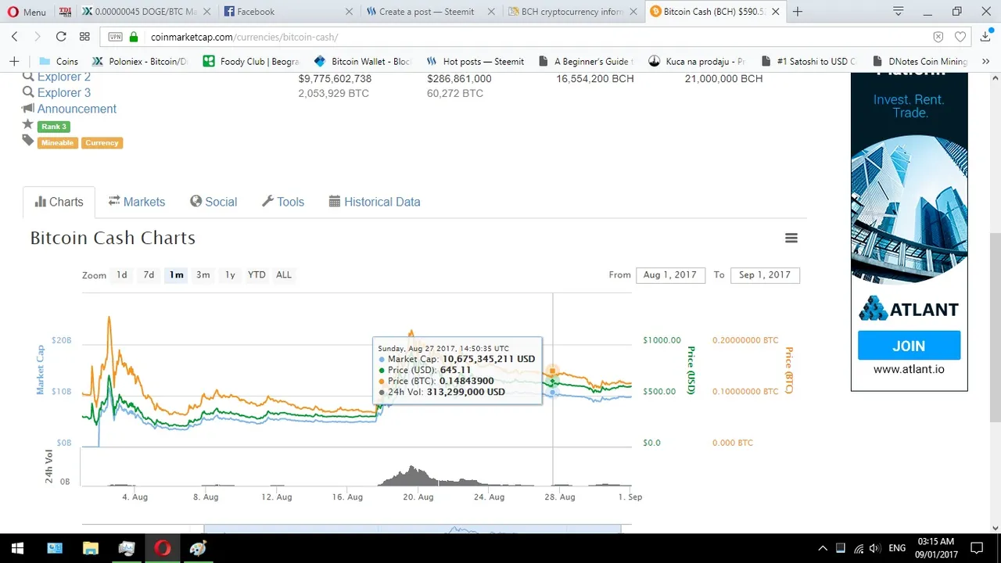Viewport: 1001px width, 563px height.
Task: Open the Paint app in taskbar
Action: click(x=199, y=548)
